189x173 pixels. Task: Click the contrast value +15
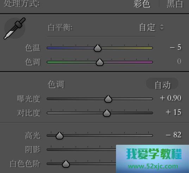[173, 112]
